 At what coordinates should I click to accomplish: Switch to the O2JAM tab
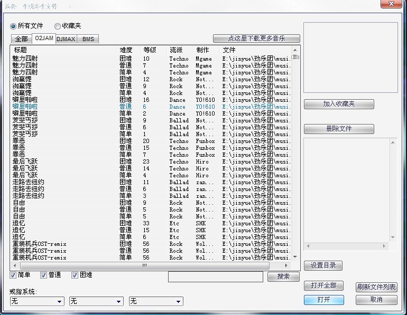[44, 39]
